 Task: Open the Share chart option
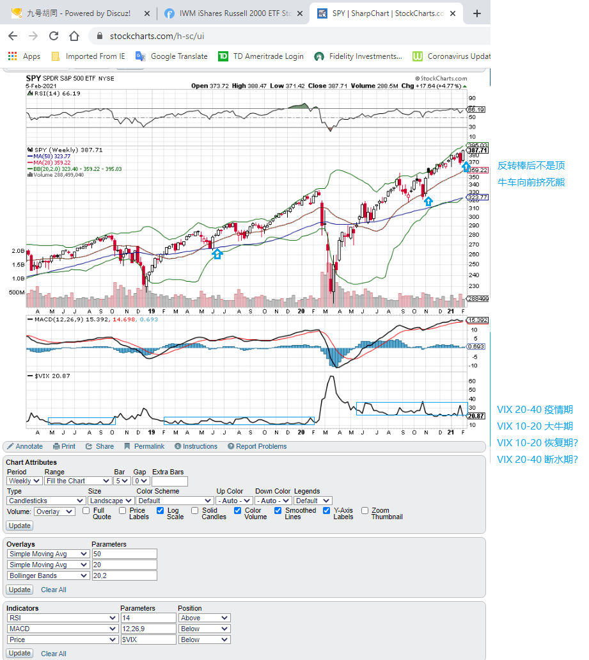(90, 447)
